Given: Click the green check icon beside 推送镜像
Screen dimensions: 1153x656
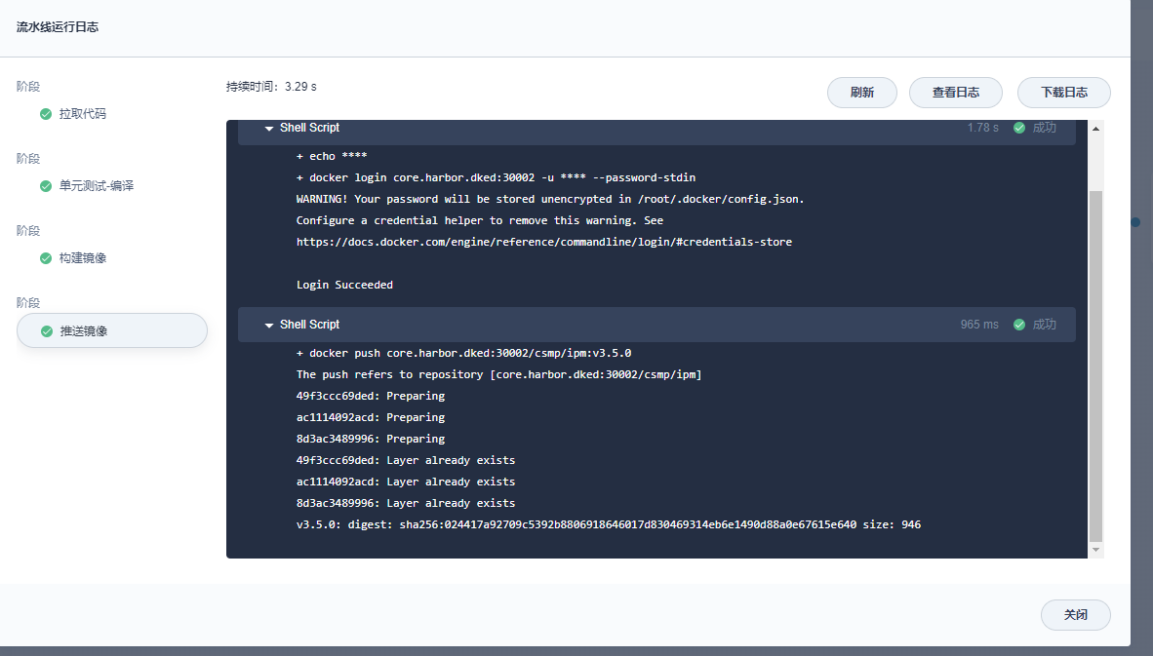Looking at the screenshot, I should click(x=46, y=331).
